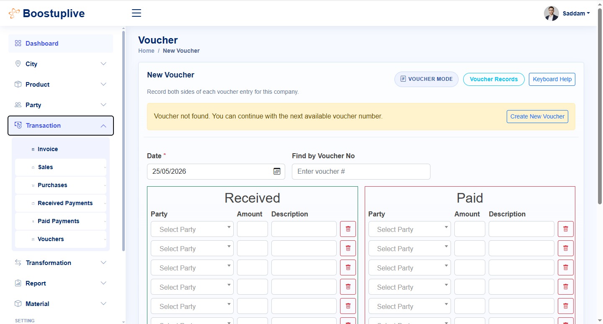Viewport: 603px width, 324px height.
Task: Click the Dashboard grid icon
Action: (18, 43)
